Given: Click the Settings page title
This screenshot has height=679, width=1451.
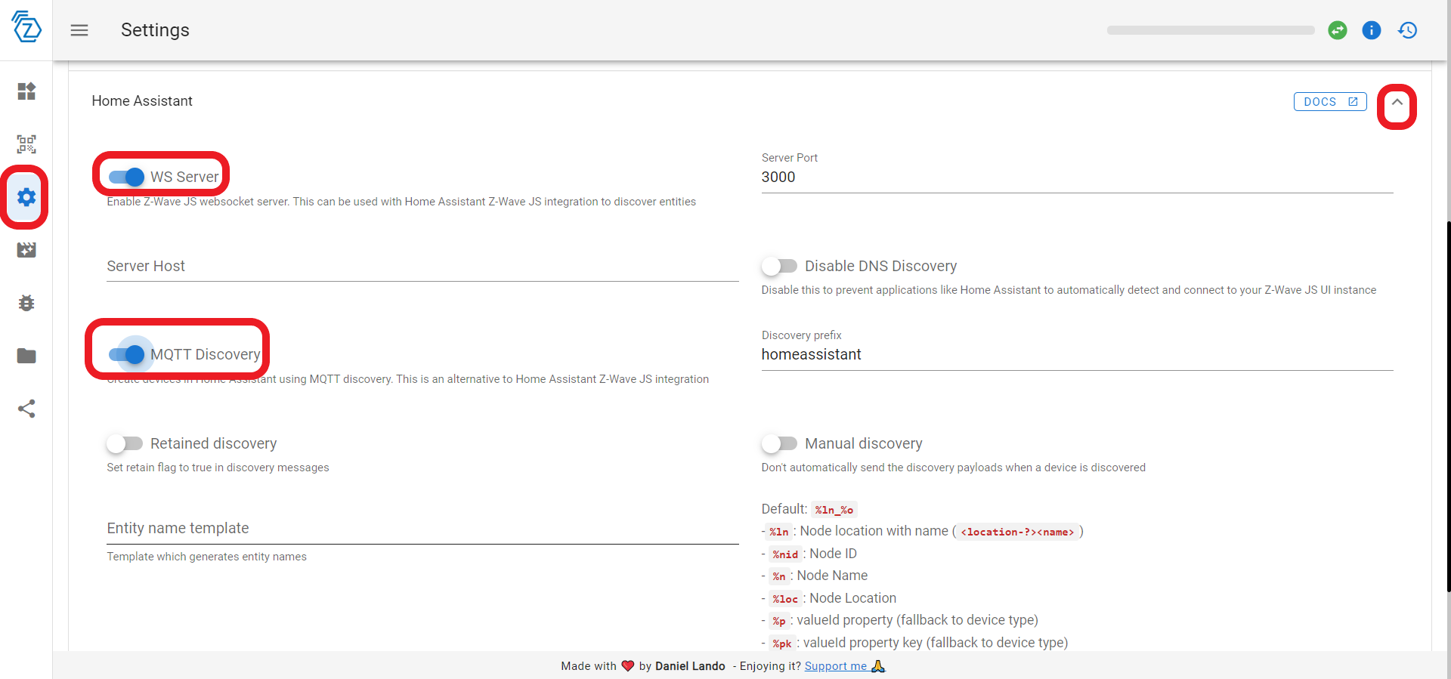Looking at the screenshot, I should coord(155,30).
